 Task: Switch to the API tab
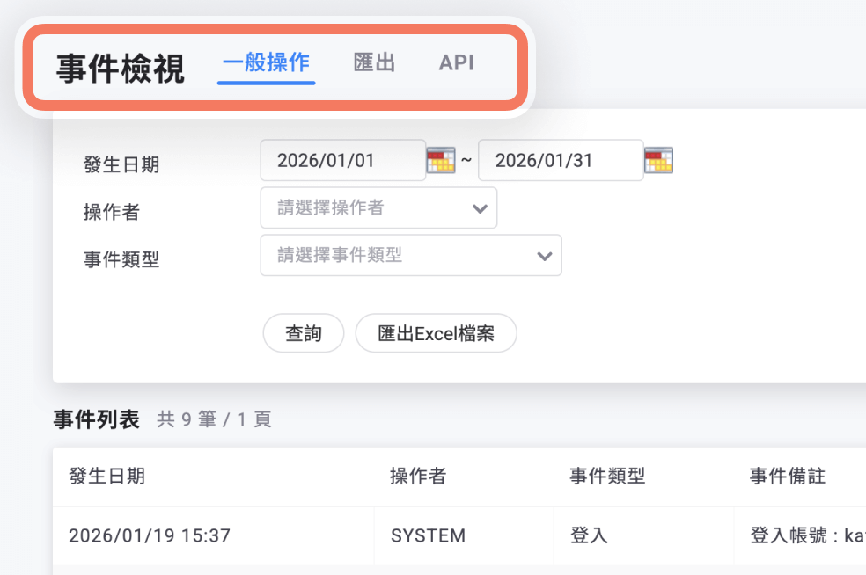[x=456, y=62]
